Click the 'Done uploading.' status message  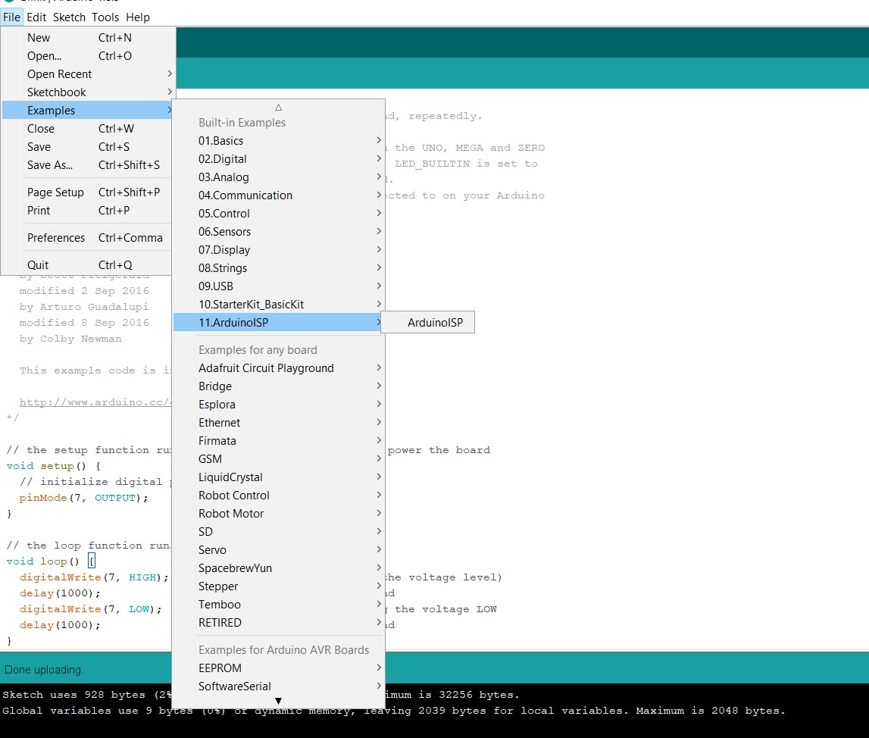pos(44,670)
